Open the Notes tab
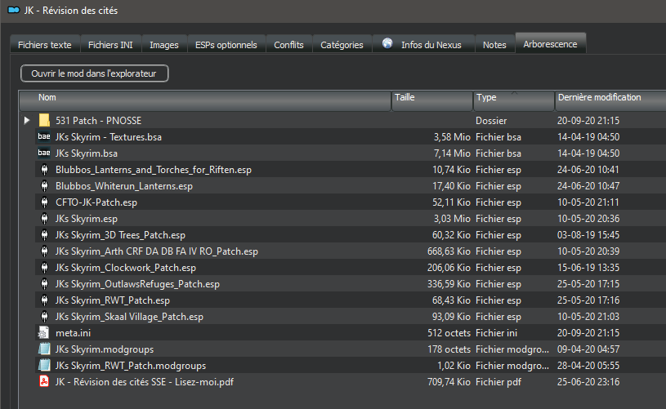666x409 pixels. pyautogui.click(x=494, y=45)
